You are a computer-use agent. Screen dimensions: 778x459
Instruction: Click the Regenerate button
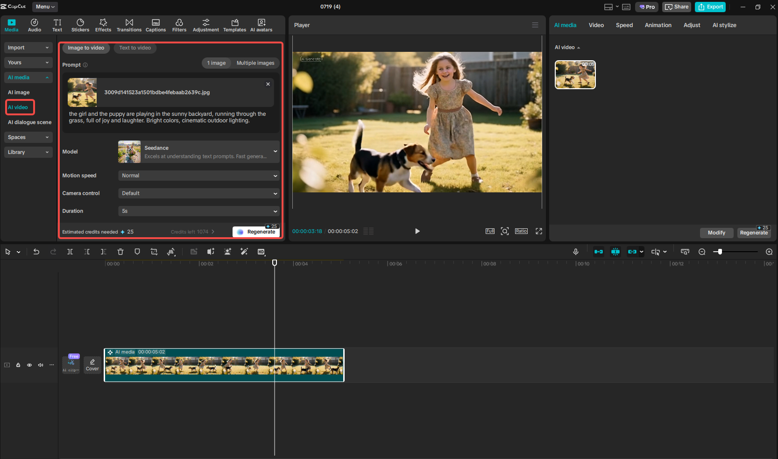256,231
